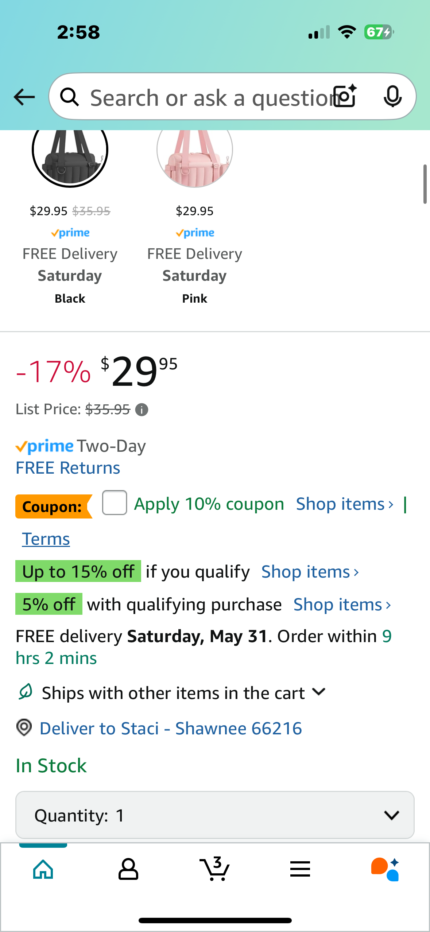
Task: Open the FREE Returns link
Action: click(x=68, y=468)
